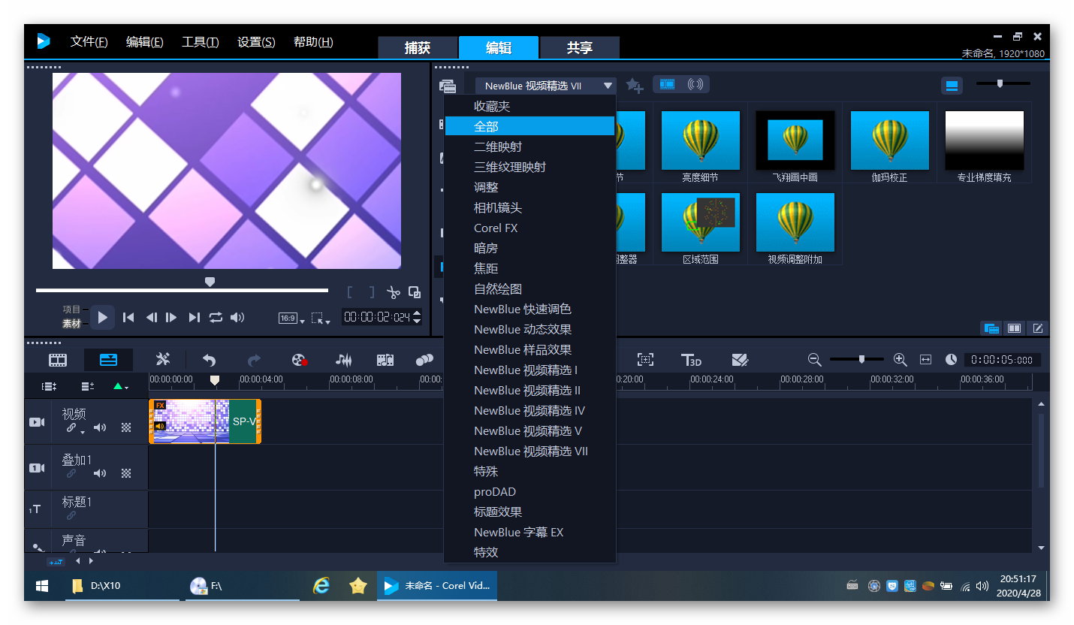Image resolution: width=1074 pixels, height=625 pixels.
Task: Click the record/capture option reel icon
Action: coord(300,360)
